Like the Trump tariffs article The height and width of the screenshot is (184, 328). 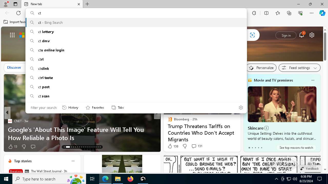pyautogui.click(x=173, y=146)
